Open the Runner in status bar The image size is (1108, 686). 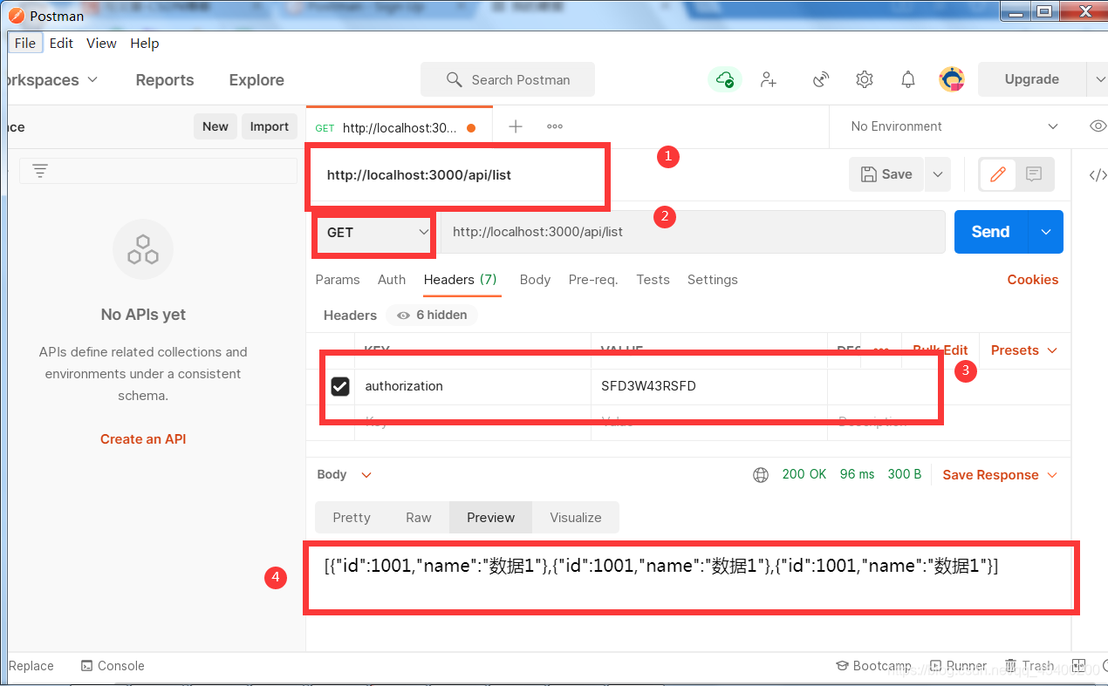(958, 666)
